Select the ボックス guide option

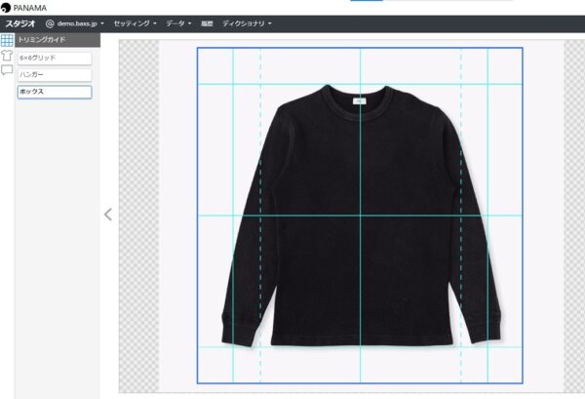click(x=55, y=92)
